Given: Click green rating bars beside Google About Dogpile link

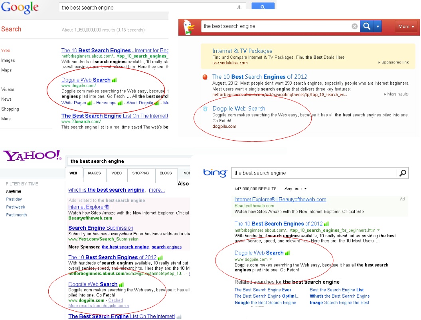Looking at the screenshot, I should coord(156,103).
